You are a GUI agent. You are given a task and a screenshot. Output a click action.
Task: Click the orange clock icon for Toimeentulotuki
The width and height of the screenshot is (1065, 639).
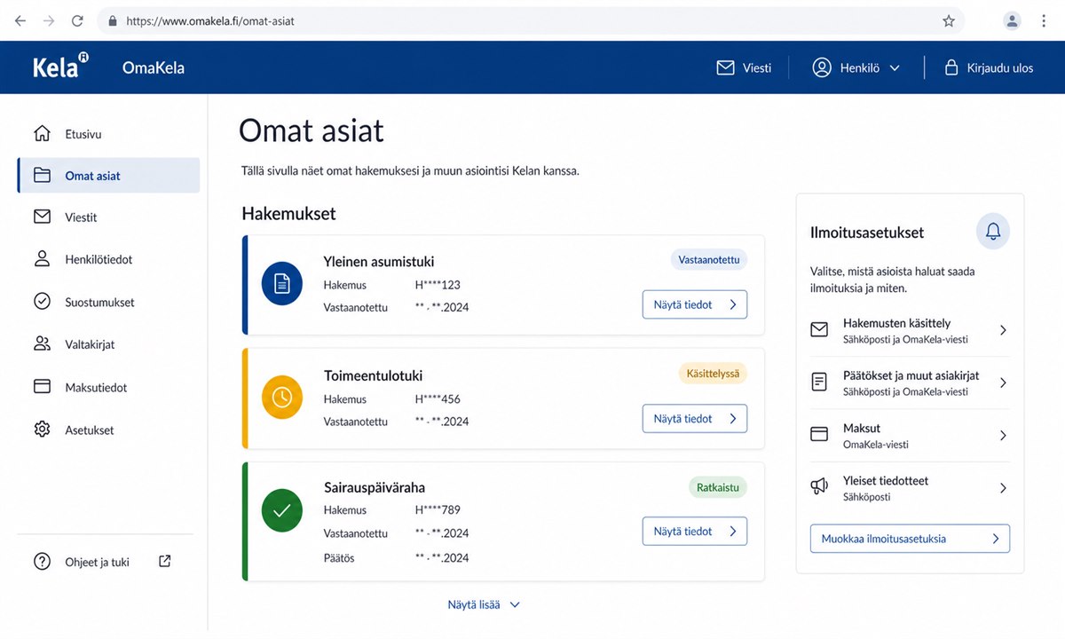click(x=282, y=398)
